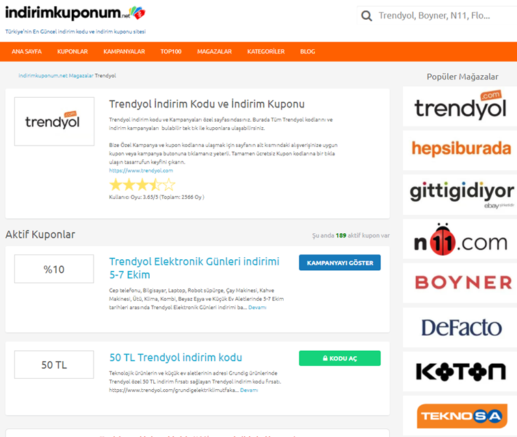Screen dimensions: 517x437
Task: Open the indirimkuponum.net site logo
Action: coord(75,14)
